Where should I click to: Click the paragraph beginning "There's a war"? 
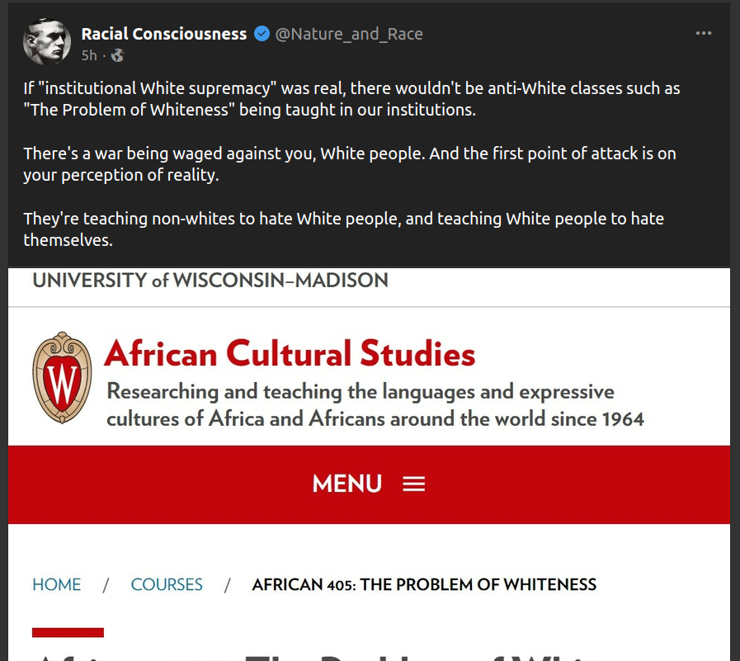click(350, 164)
